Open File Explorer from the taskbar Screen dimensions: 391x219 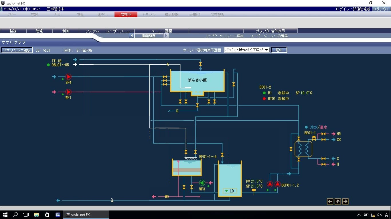37,215
